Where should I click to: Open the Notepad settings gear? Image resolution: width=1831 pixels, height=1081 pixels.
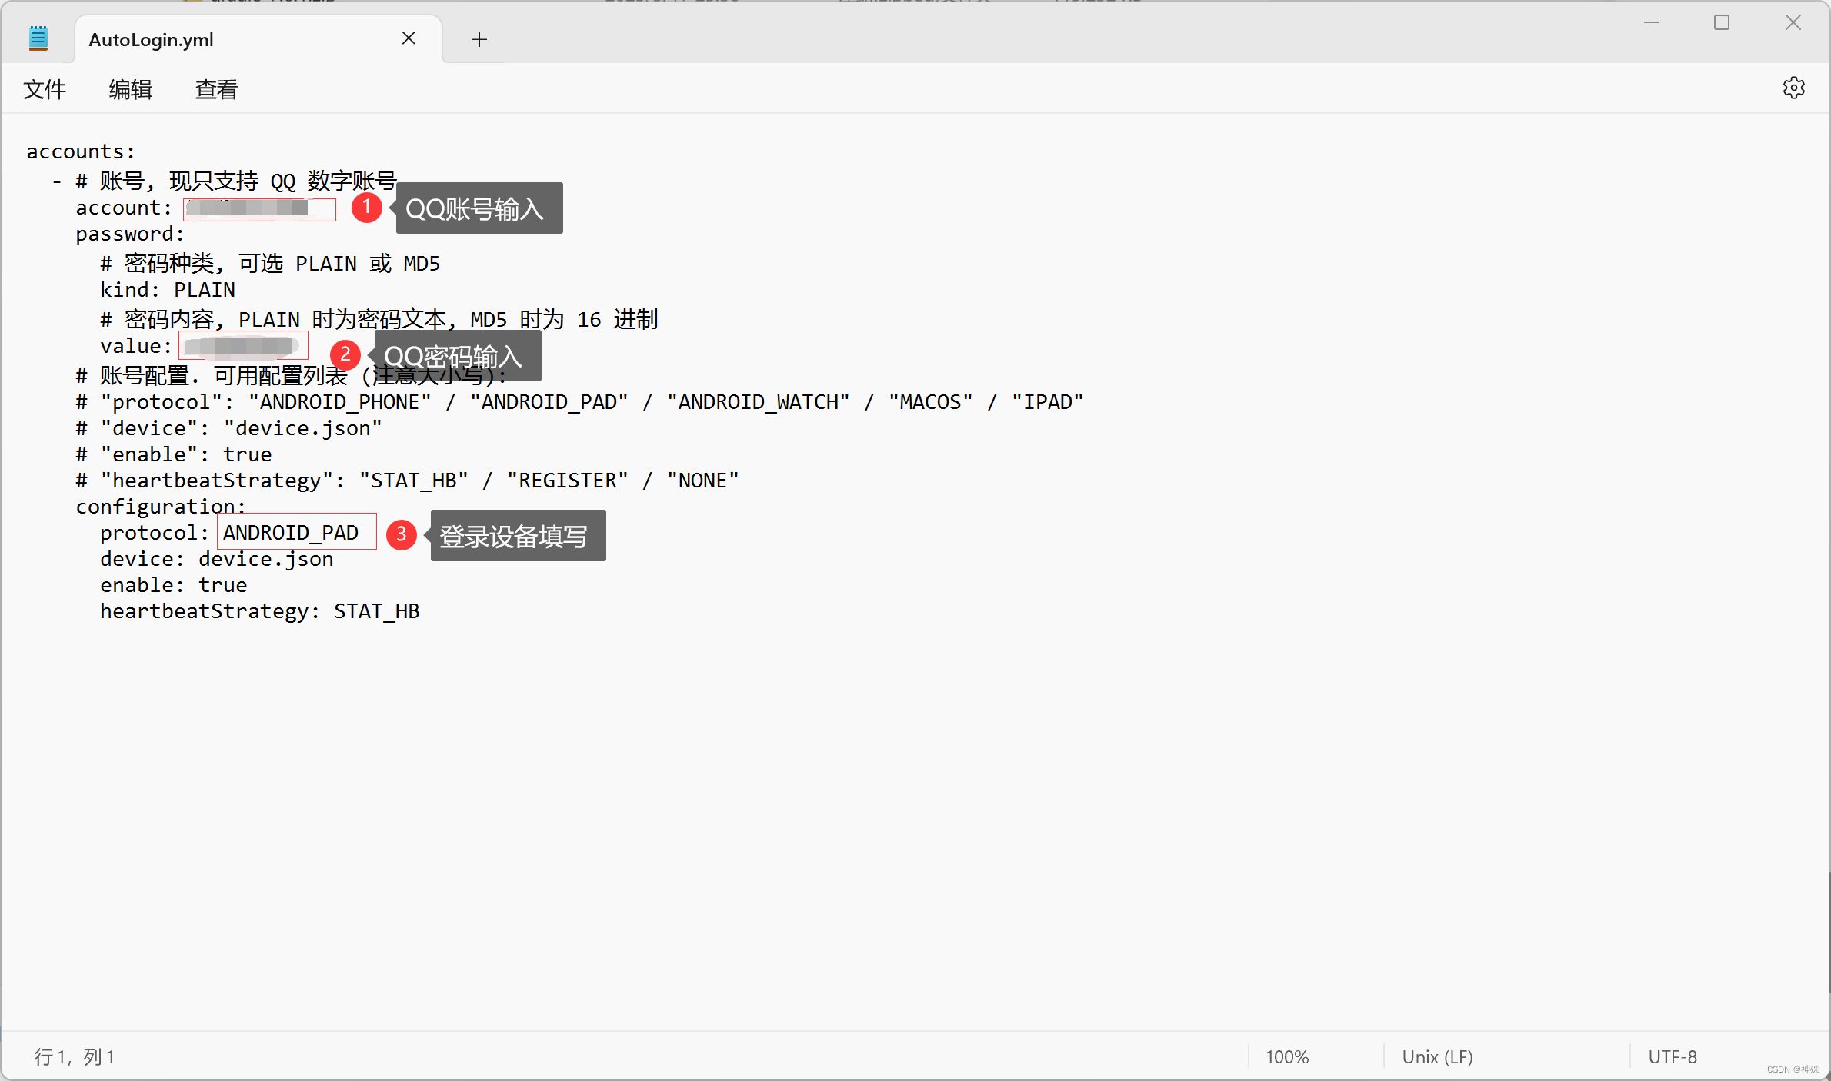click(x=1793, y=88)
